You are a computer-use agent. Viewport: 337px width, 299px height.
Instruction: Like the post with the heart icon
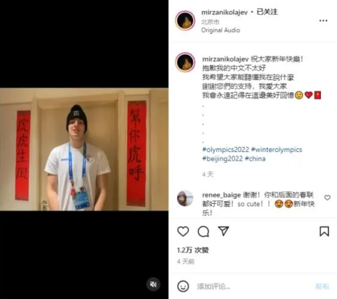tap(183, 231)
